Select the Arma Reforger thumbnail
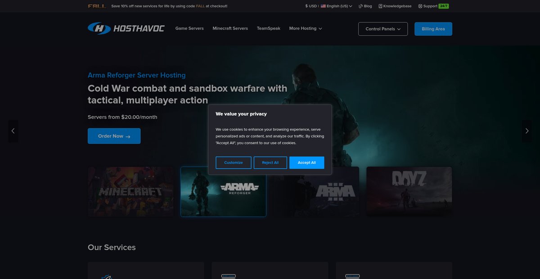The height and width of the screenshot is (279, 540). 223,192
